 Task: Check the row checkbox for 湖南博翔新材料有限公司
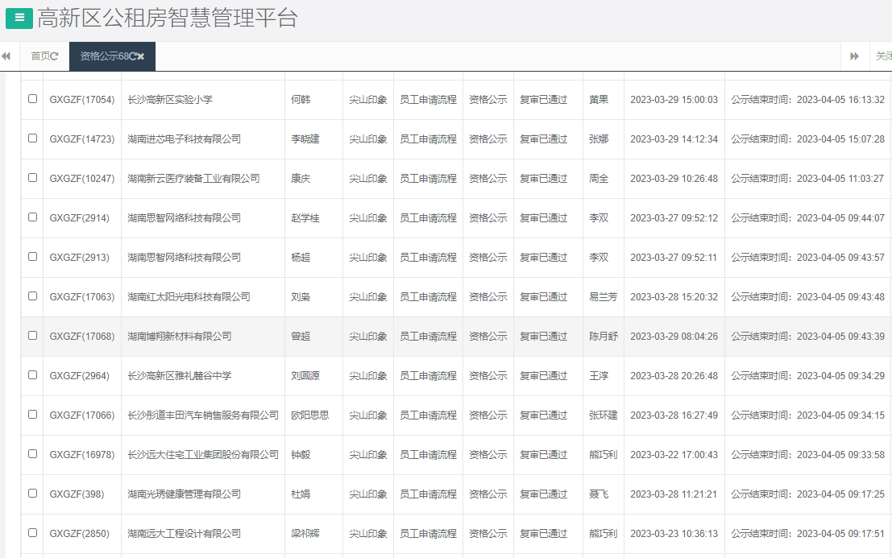coord(32,336)
